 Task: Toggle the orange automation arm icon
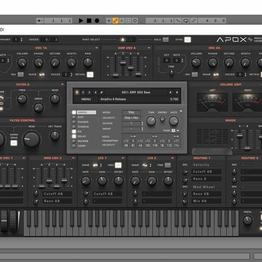[x=115, y=21]
